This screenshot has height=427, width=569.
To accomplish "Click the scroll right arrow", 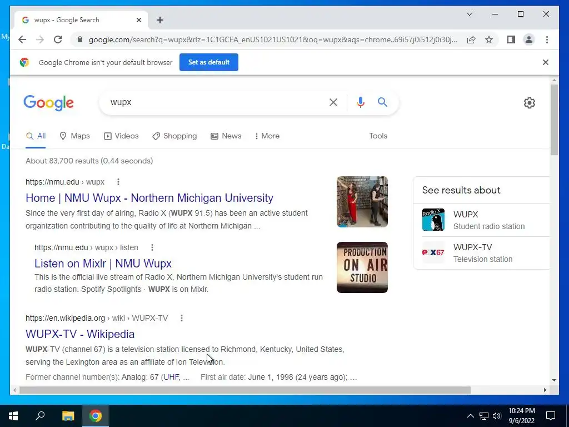I will pyautogui.click(x=545, y=390).
